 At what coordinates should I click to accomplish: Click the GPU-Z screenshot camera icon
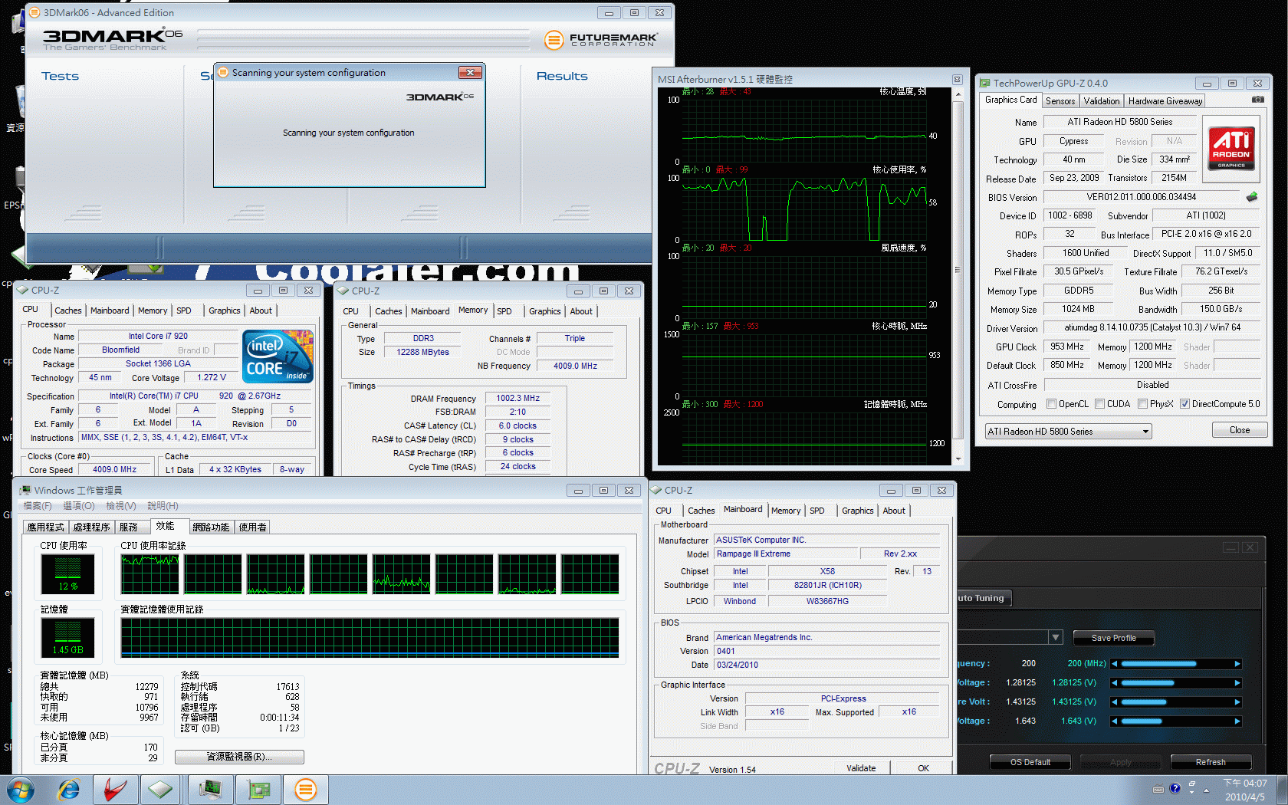tap(1257, 100)
